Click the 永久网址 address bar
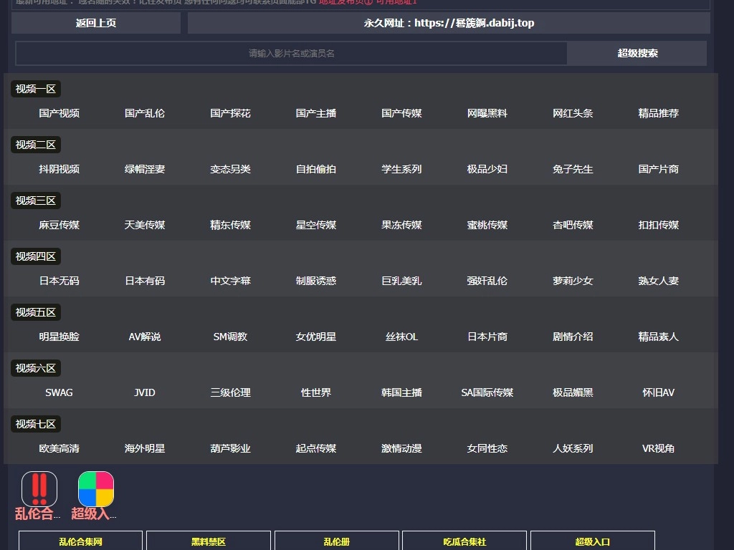 (449, 23)
